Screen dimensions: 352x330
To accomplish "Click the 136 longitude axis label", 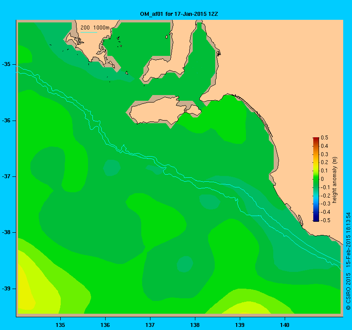I will point(105,325).
